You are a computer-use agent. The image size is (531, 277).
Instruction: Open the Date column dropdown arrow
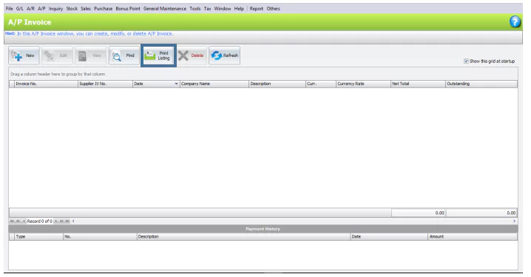(176, 84)
